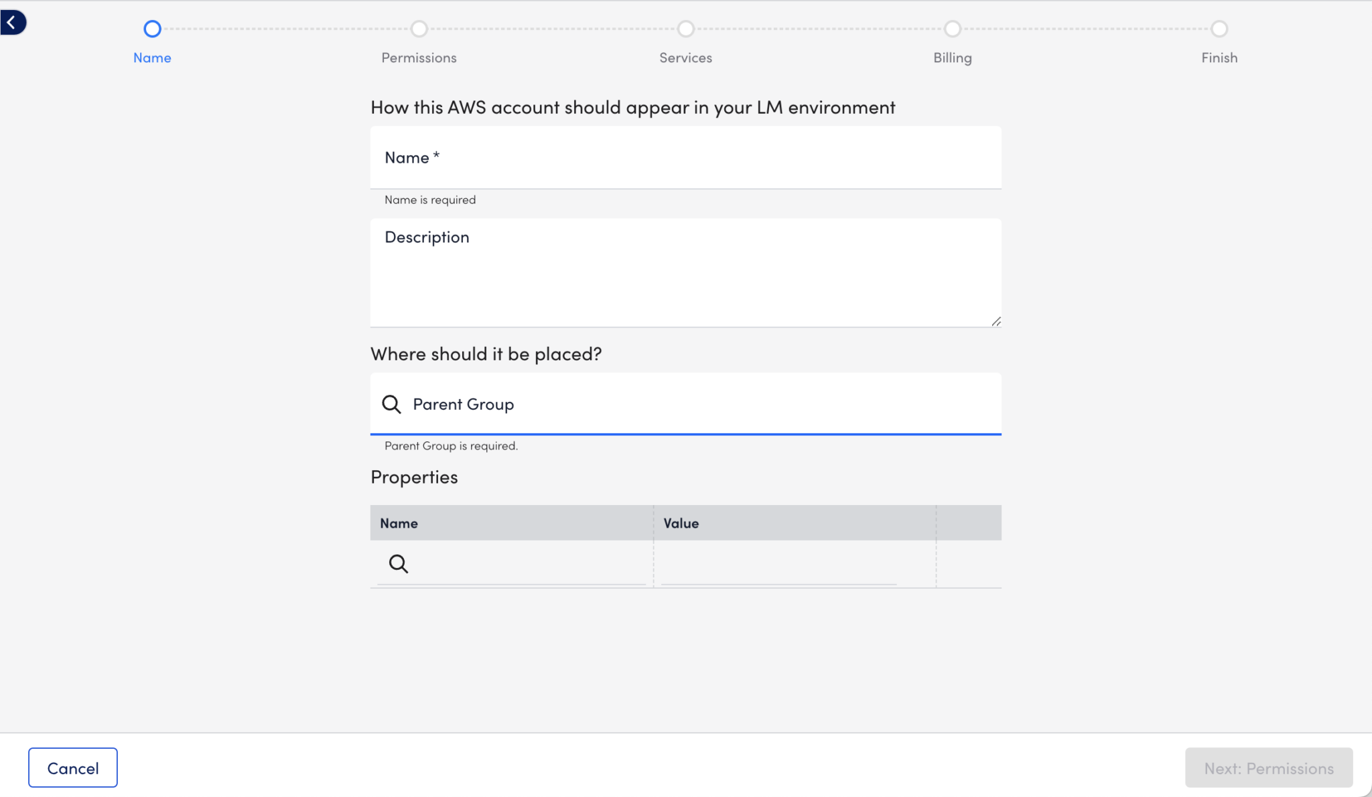This screenshot has height=797, width=1372.
Task: Click the magnifier icon in Parent Group field
Action: [391, 404]
